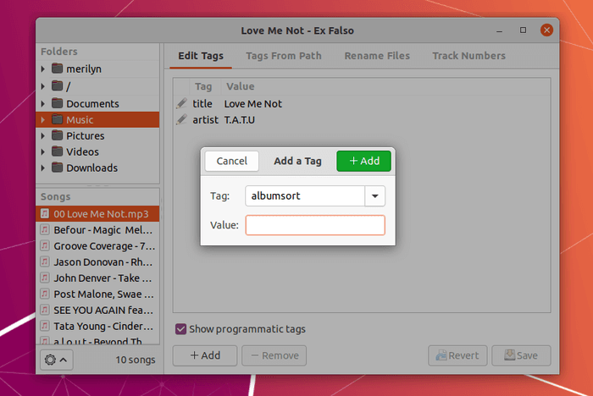Expand the merilyn folder tree
593x396 pixels.
(42, 69)
